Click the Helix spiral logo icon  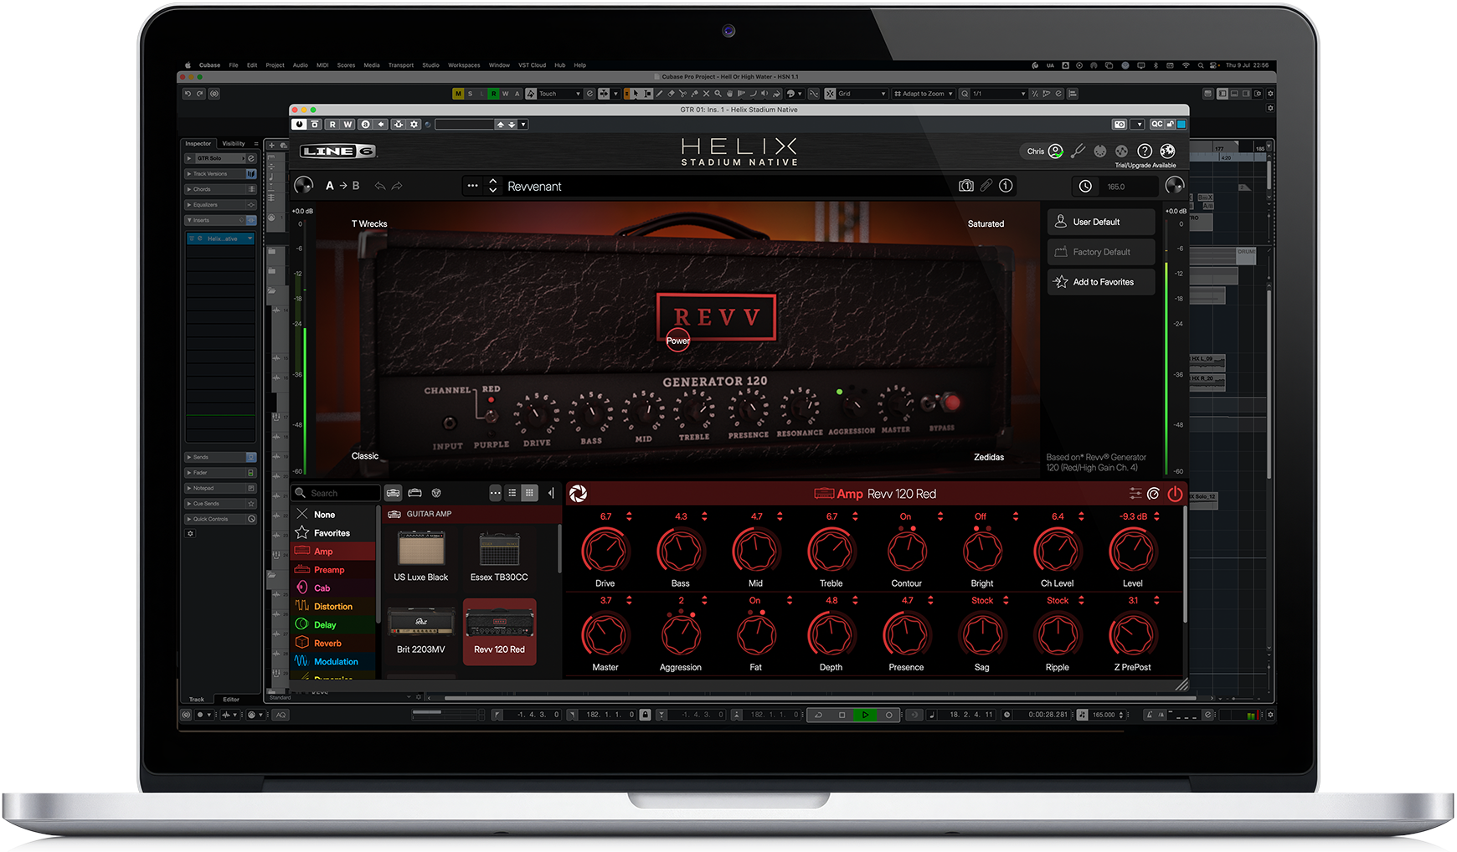(578, 494)
